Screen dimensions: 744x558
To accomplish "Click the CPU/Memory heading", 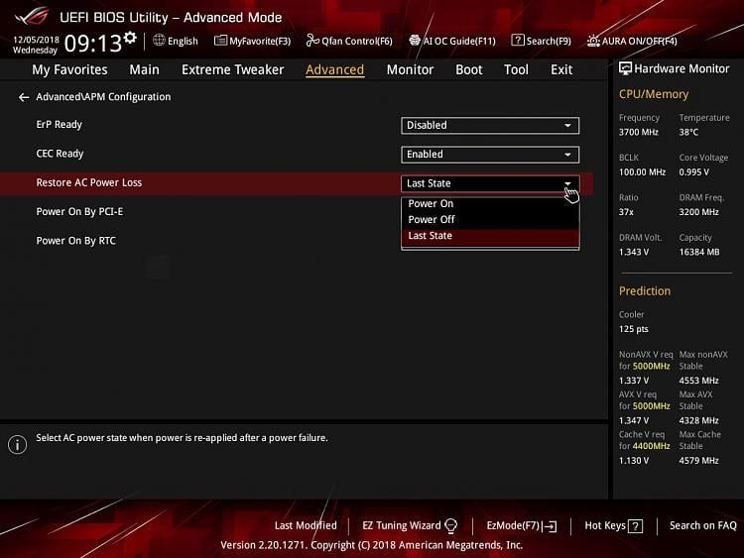I will [654, 94].
